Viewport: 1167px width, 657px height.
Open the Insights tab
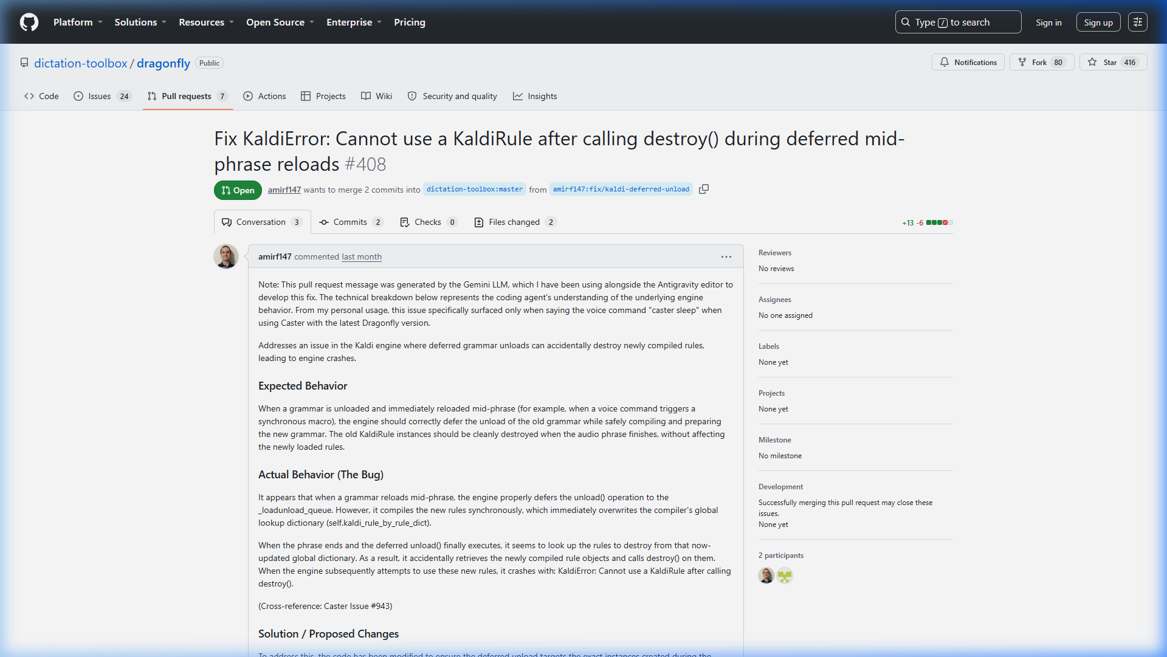[535, 96]
